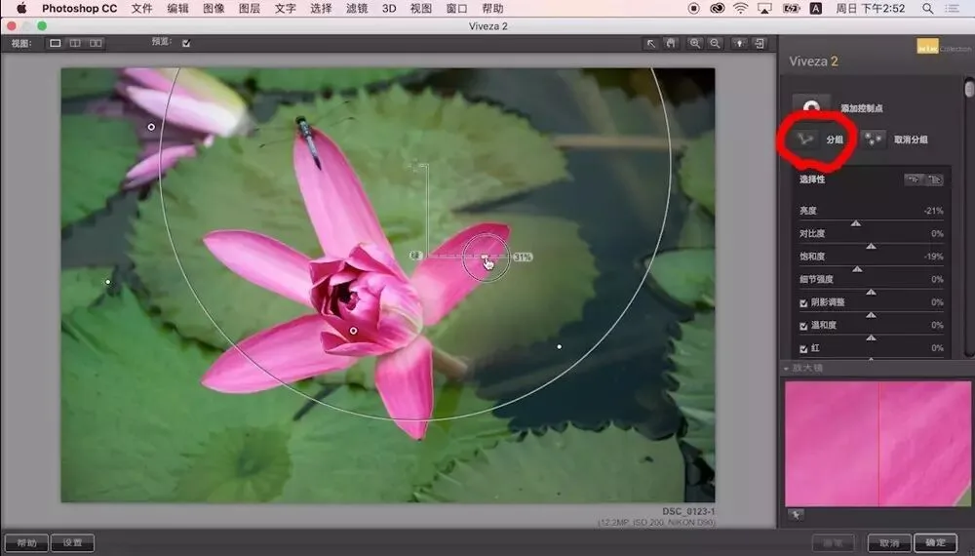Click the pin icon below the loupe

pos(796,515)
